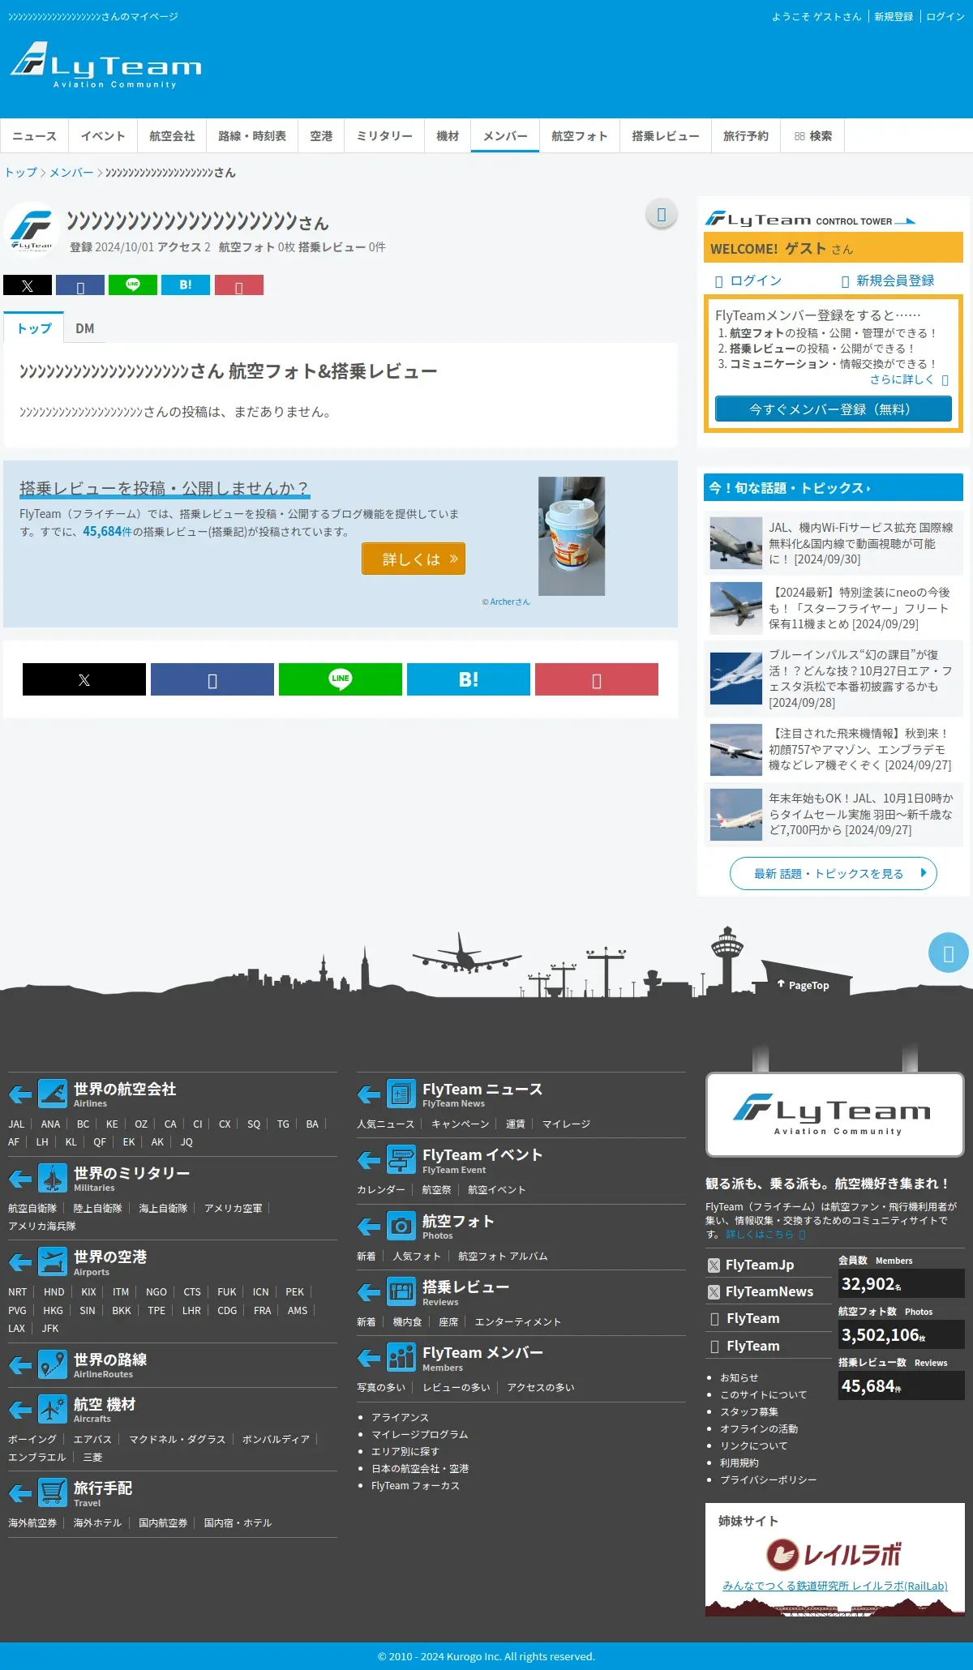Open the FlyTeam ニュース footer icon
973x1670 pixels.
coord(401,1094)
